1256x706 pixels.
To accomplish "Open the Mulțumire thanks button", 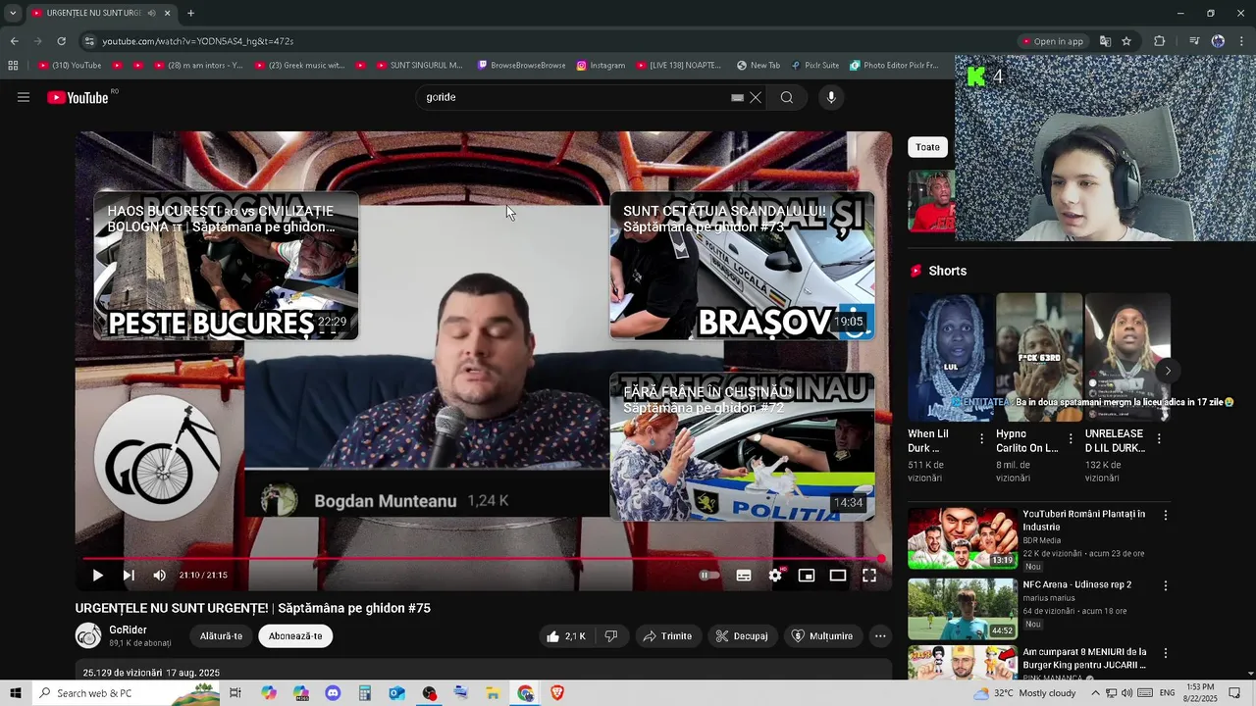I will pyautogui.click(x=822, y=636).
